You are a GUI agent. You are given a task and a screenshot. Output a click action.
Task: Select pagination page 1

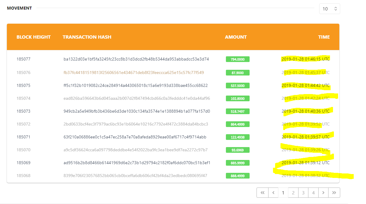point(283,193)
